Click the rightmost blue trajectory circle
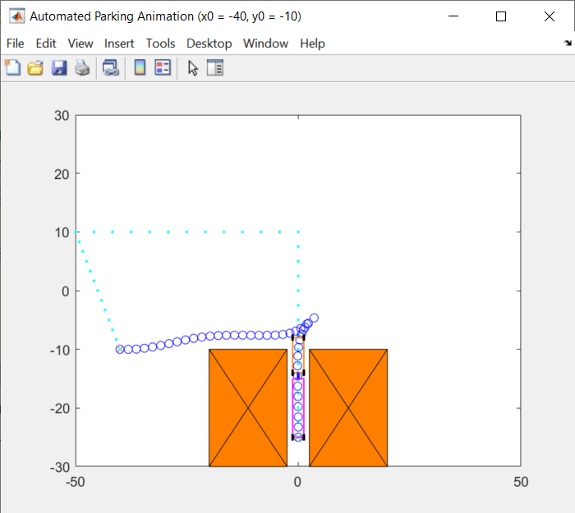Viewport: 575px width, 513px height. (x=314, y=318)
